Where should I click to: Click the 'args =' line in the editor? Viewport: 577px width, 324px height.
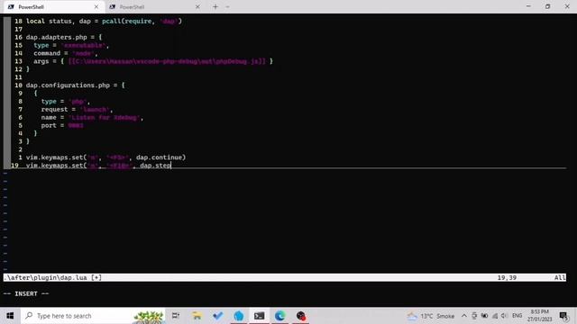pyautogui.click(x=153, y=61)
